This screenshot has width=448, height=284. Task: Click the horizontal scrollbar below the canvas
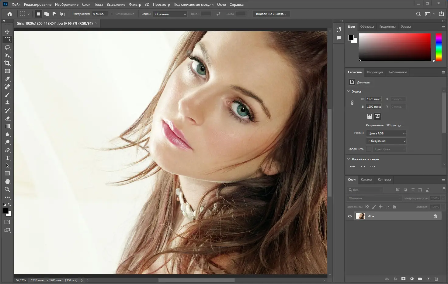point(196,280)
